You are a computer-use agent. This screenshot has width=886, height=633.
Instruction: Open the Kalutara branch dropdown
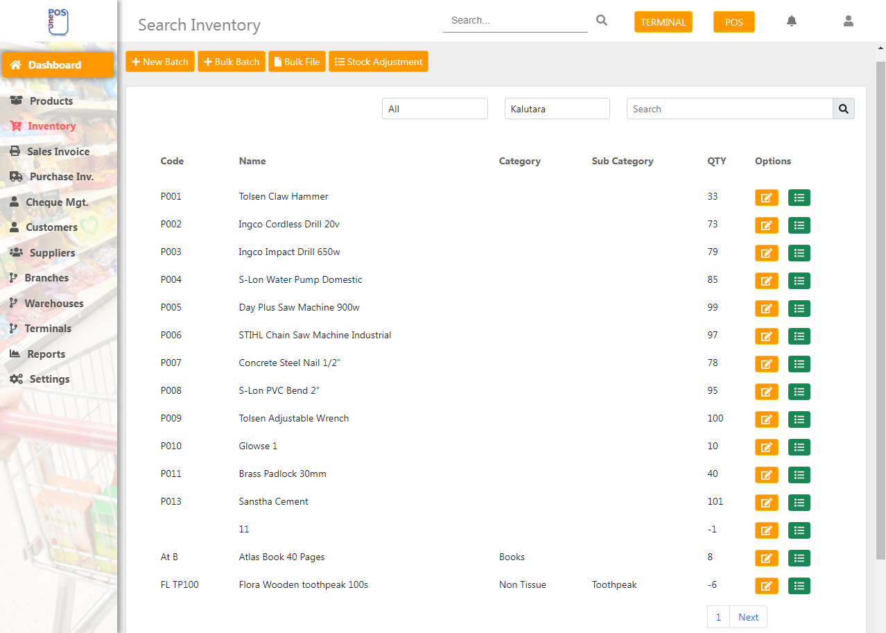pyautogui.click(x=557, y=109)
